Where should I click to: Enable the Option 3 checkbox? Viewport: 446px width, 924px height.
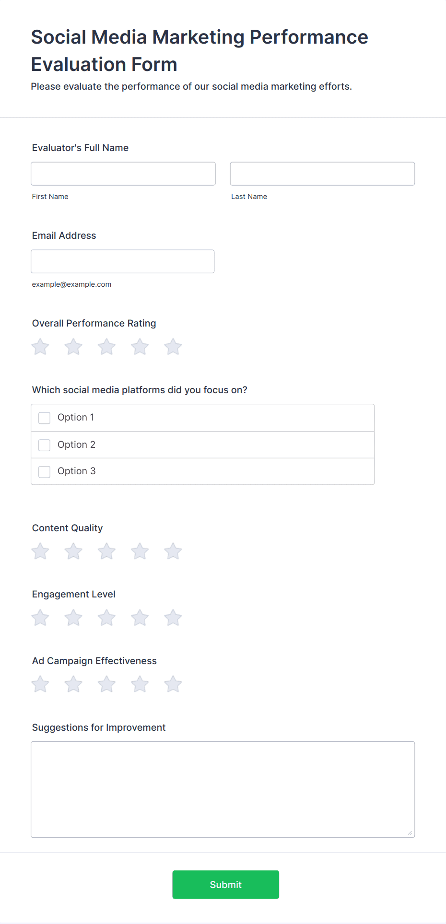click(x=44, y=472)
